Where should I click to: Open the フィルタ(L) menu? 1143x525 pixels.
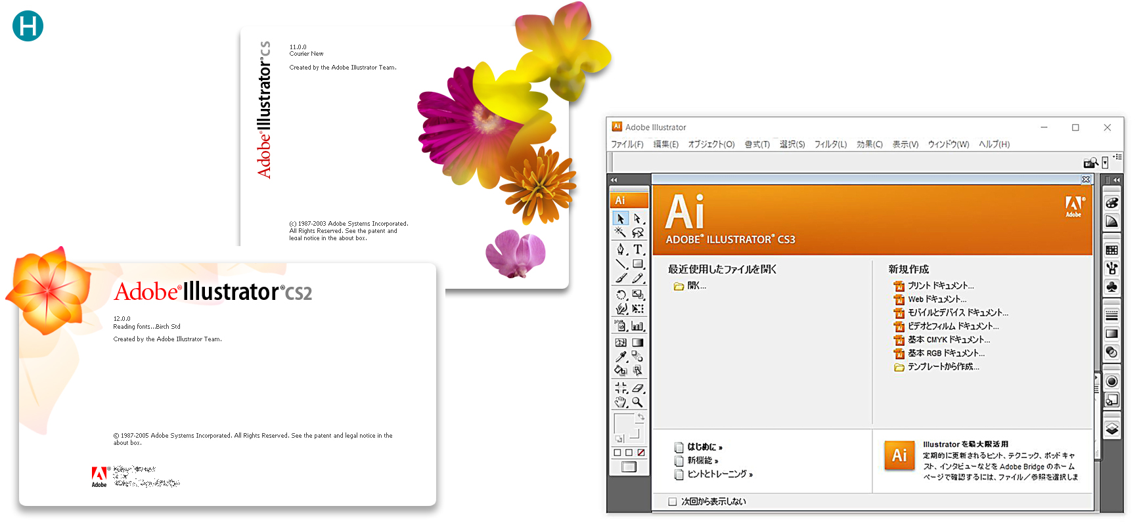831,144
